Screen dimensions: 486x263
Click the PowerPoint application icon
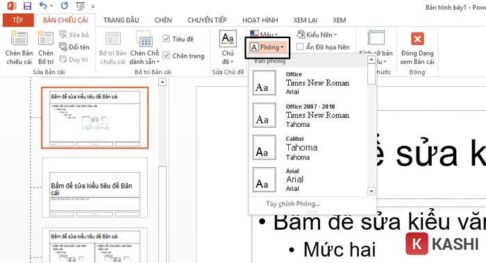12,6
